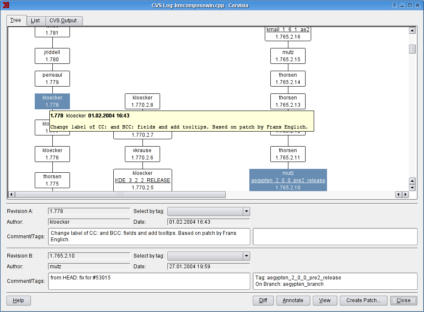The height and width of the screenshot is (312, 424).
Task: Click the vertical scrollbar up arrow at top
Action: [x=412, y=30]
